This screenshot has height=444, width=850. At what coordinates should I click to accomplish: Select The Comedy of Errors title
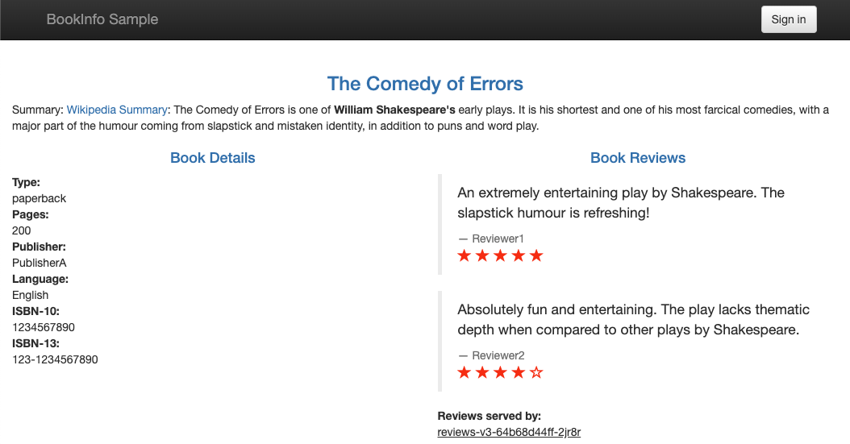click(425, 84)
